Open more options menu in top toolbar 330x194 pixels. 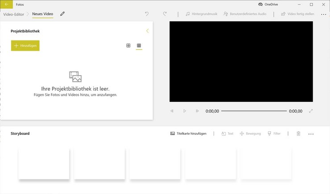[x=323, y=14]
